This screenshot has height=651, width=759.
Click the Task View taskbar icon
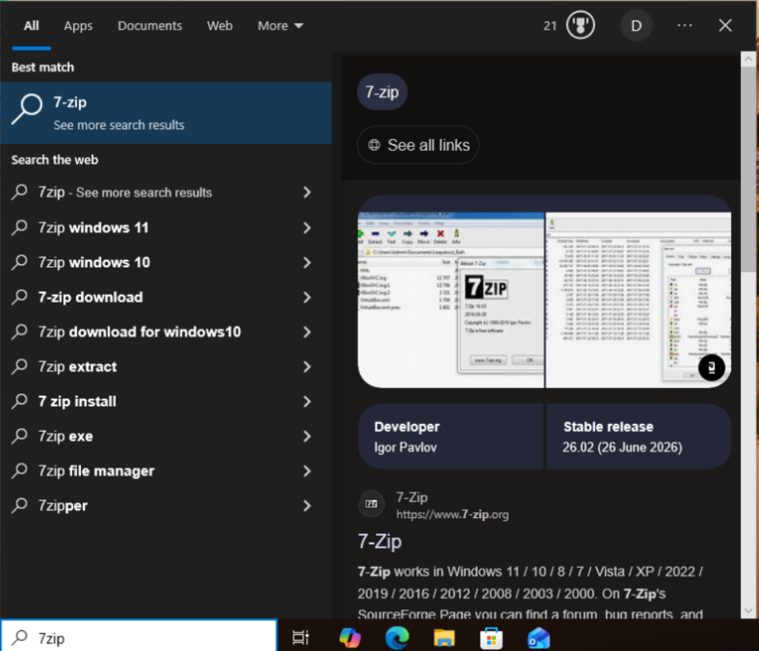point(301,638)
